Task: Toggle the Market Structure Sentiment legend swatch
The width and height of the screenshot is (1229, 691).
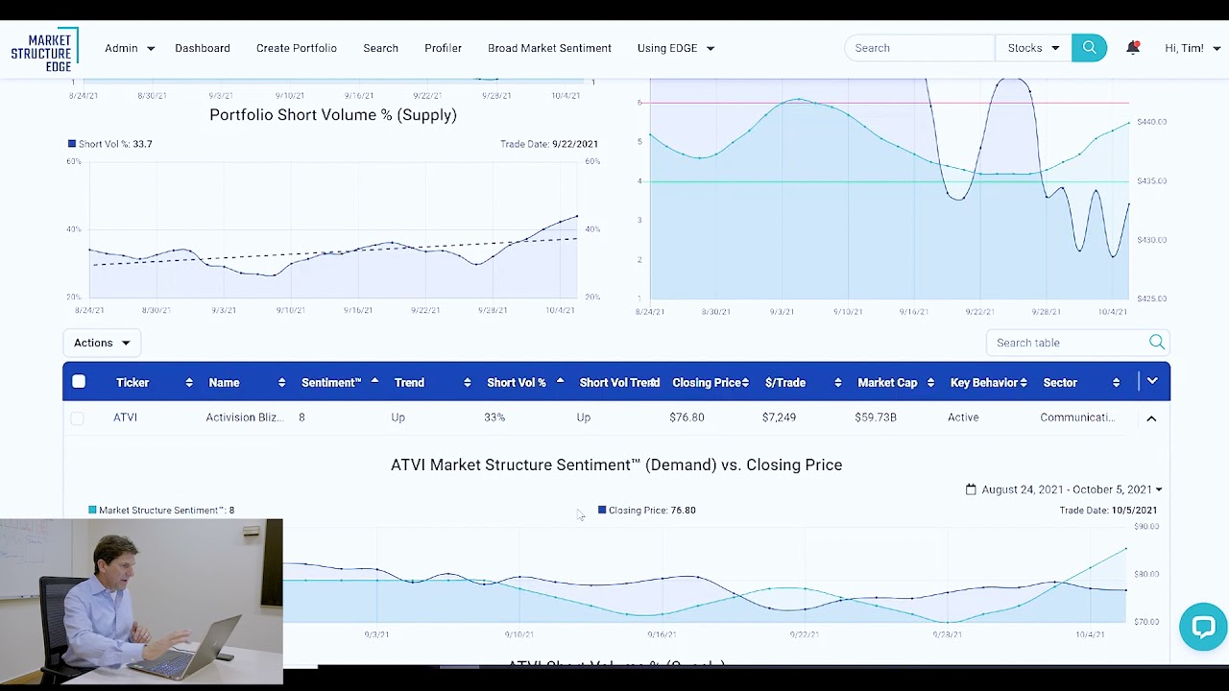Action: (92, 511)
